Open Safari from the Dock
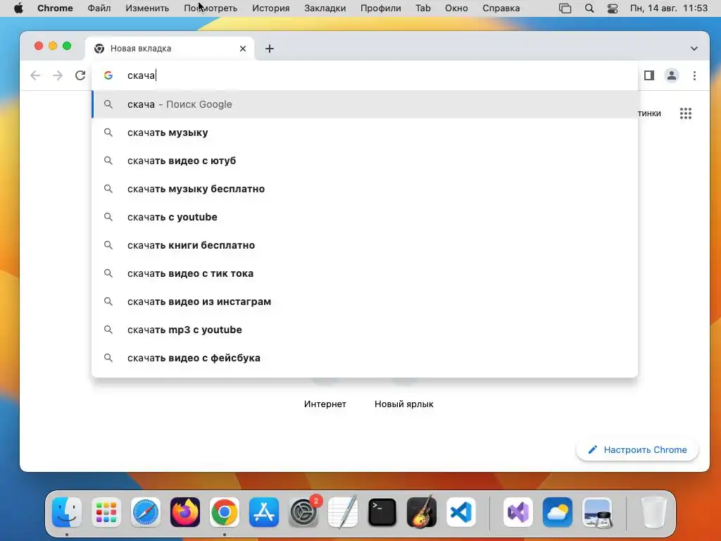This screenshot has width=721, height=541. point(146,512)
